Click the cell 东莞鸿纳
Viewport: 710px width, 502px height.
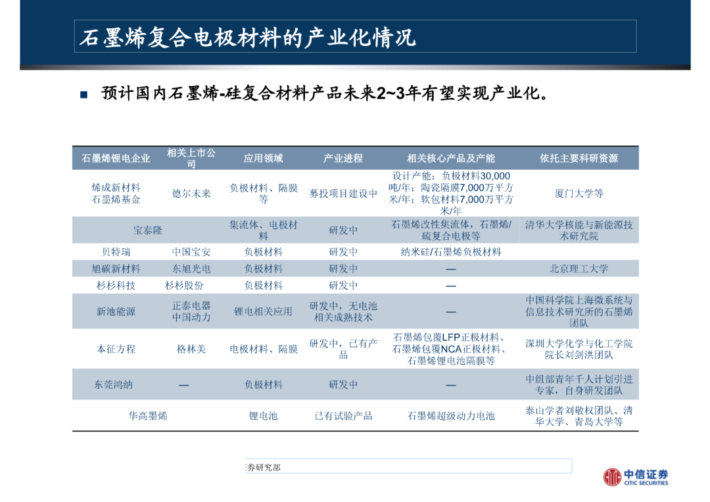(x=113, y=385)
